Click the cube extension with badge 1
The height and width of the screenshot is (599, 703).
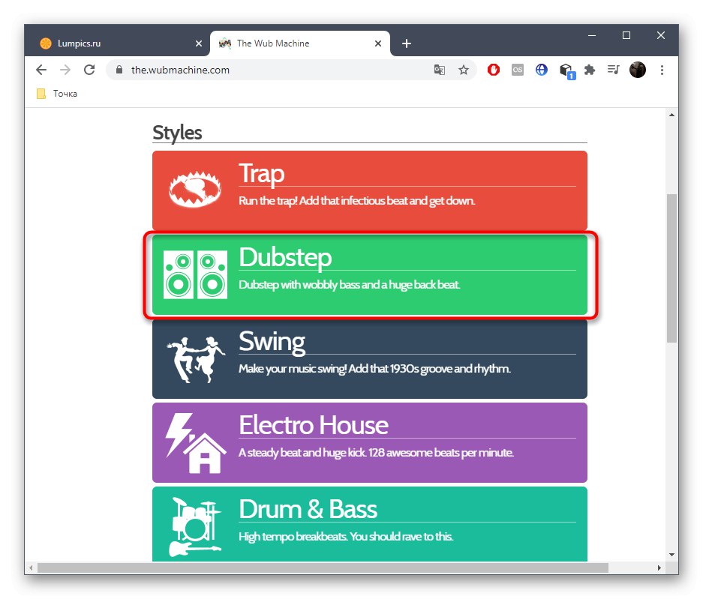(566, 70)
